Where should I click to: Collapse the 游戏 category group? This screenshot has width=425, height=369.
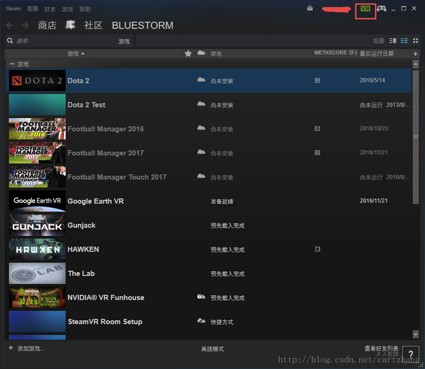(12, 64)
